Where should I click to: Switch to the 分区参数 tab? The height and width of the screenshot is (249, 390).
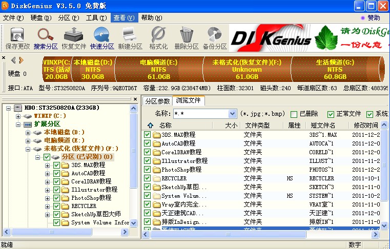click(x=157, y=101)
